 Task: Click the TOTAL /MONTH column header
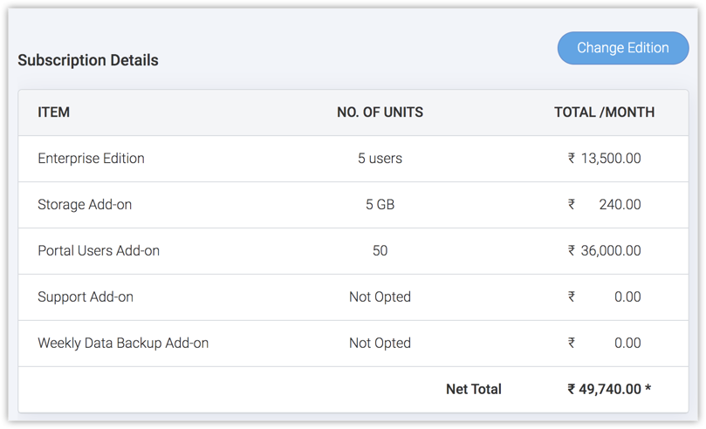[x=604, y=112]
